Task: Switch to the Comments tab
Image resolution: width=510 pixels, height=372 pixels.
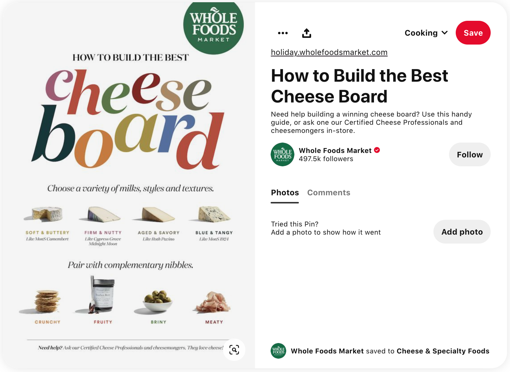Action: [329, 193]
